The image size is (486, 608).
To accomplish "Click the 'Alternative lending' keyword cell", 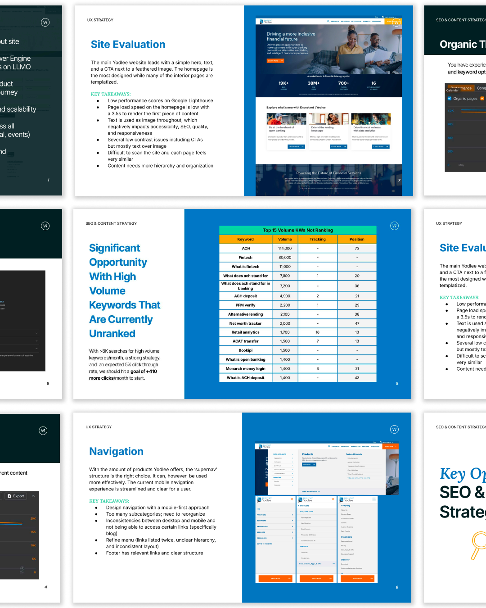I will coord(245,314).
